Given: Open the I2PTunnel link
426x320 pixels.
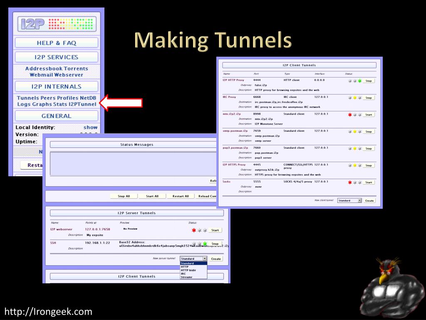Looking at the screenshot, I should pyautogui.click(x=82, y=104).
